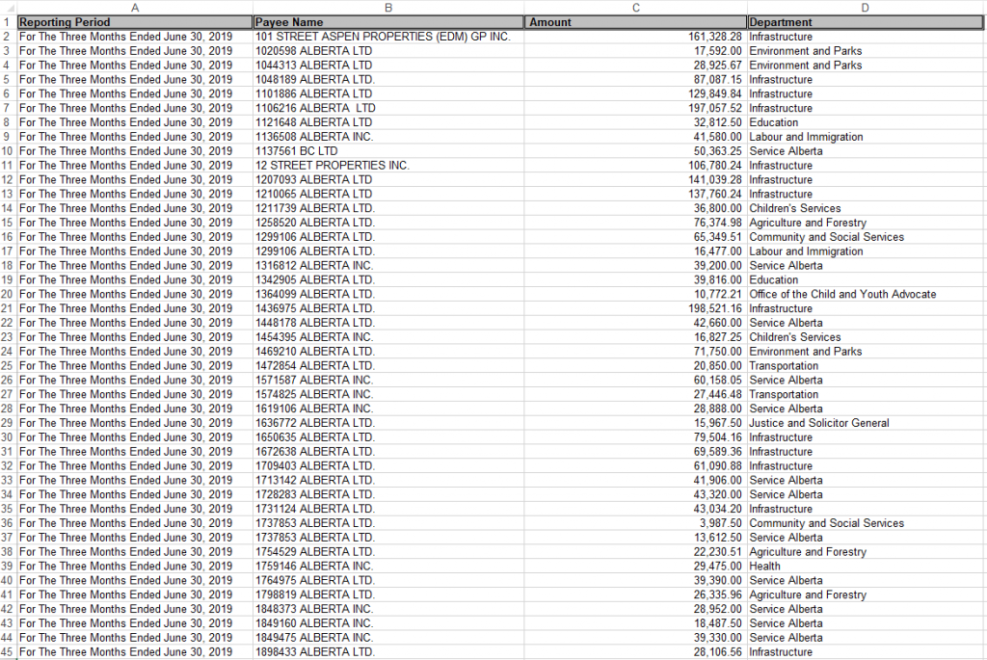
Task: Click amount cell 17,592.00
Action: tap(636, 51)
